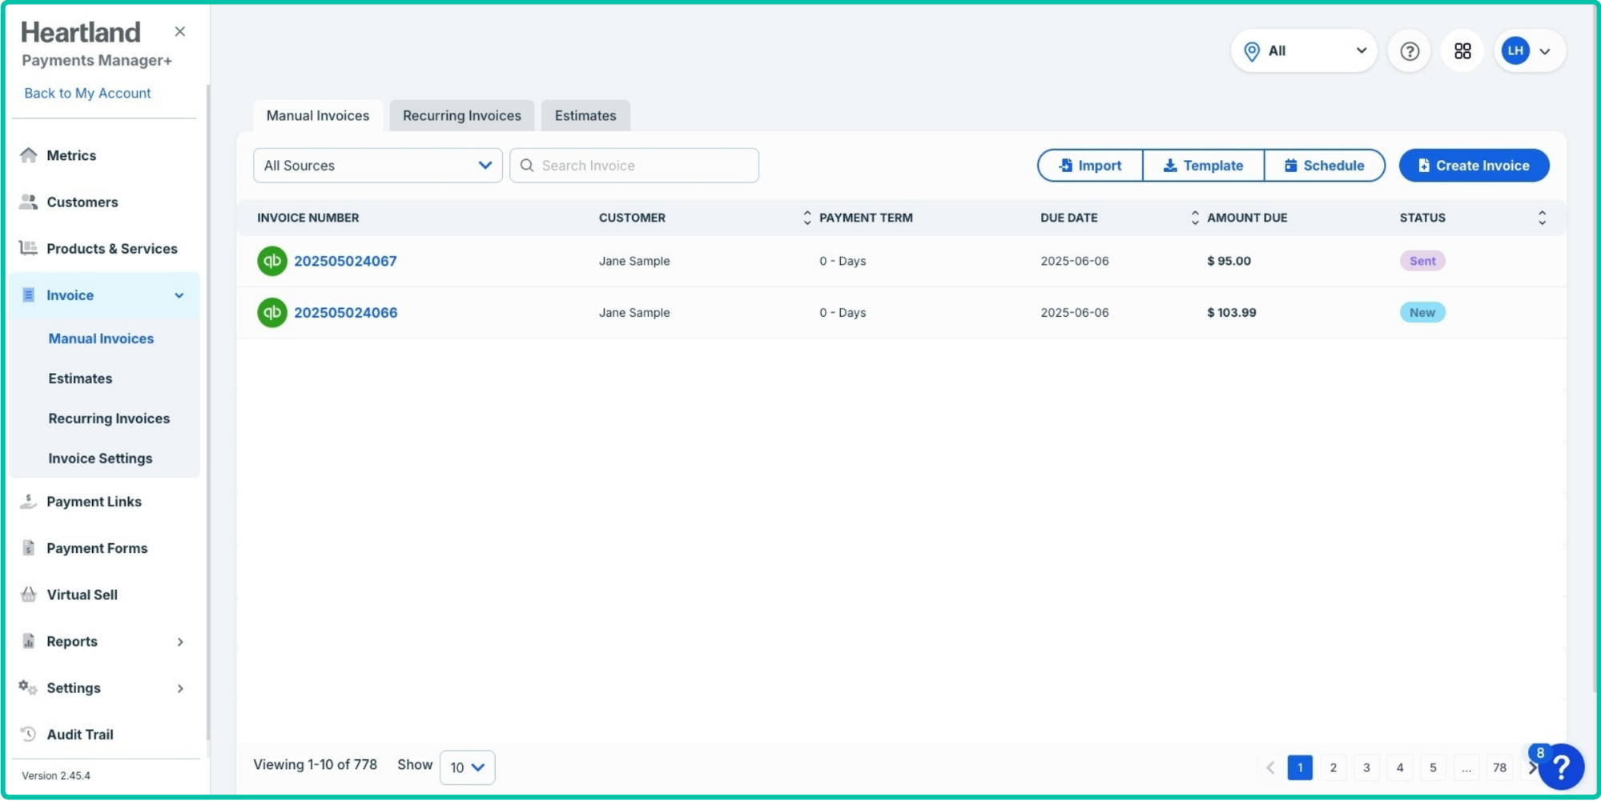Sort by the Status column arrows
This screenshot has width=1601, height=801.
(x=1542, y=218)
